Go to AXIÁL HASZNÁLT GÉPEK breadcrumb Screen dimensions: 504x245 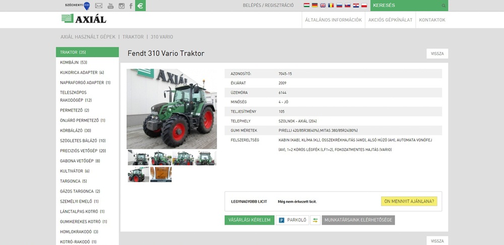click(x=88, y=37)
